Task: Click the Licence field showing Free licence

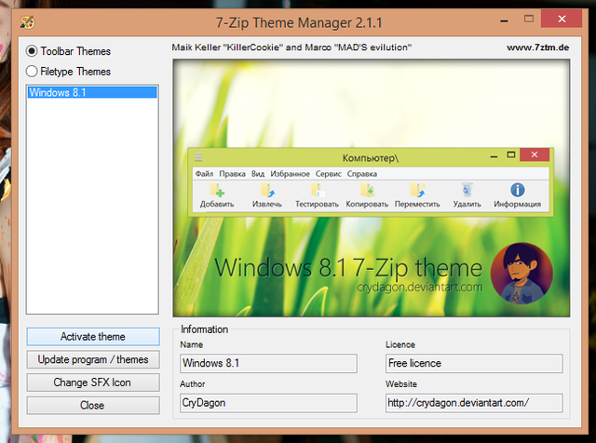Action: click(474, 363)
